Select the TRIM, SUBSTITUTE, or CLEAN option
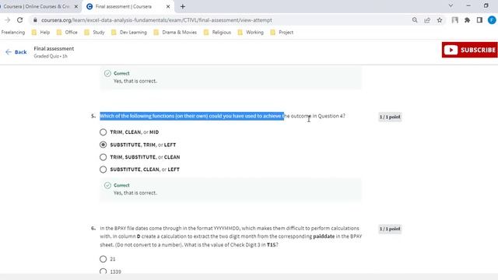The height and width of the screenshot is (280, 498). (x=103, y=157)
